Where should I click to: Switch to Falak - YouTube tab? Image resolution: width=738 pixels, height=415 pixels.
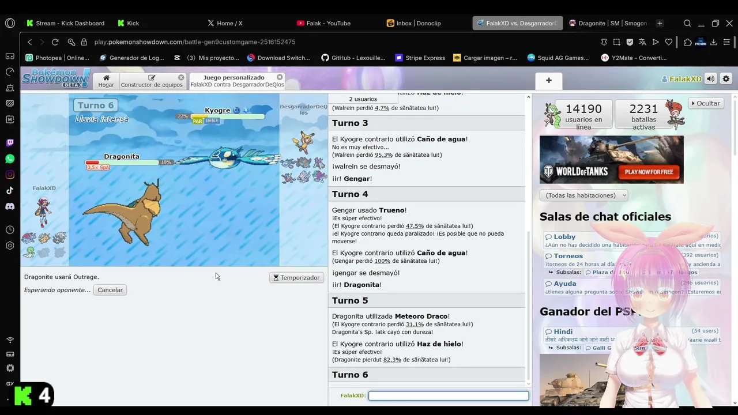tap(323, 23)
